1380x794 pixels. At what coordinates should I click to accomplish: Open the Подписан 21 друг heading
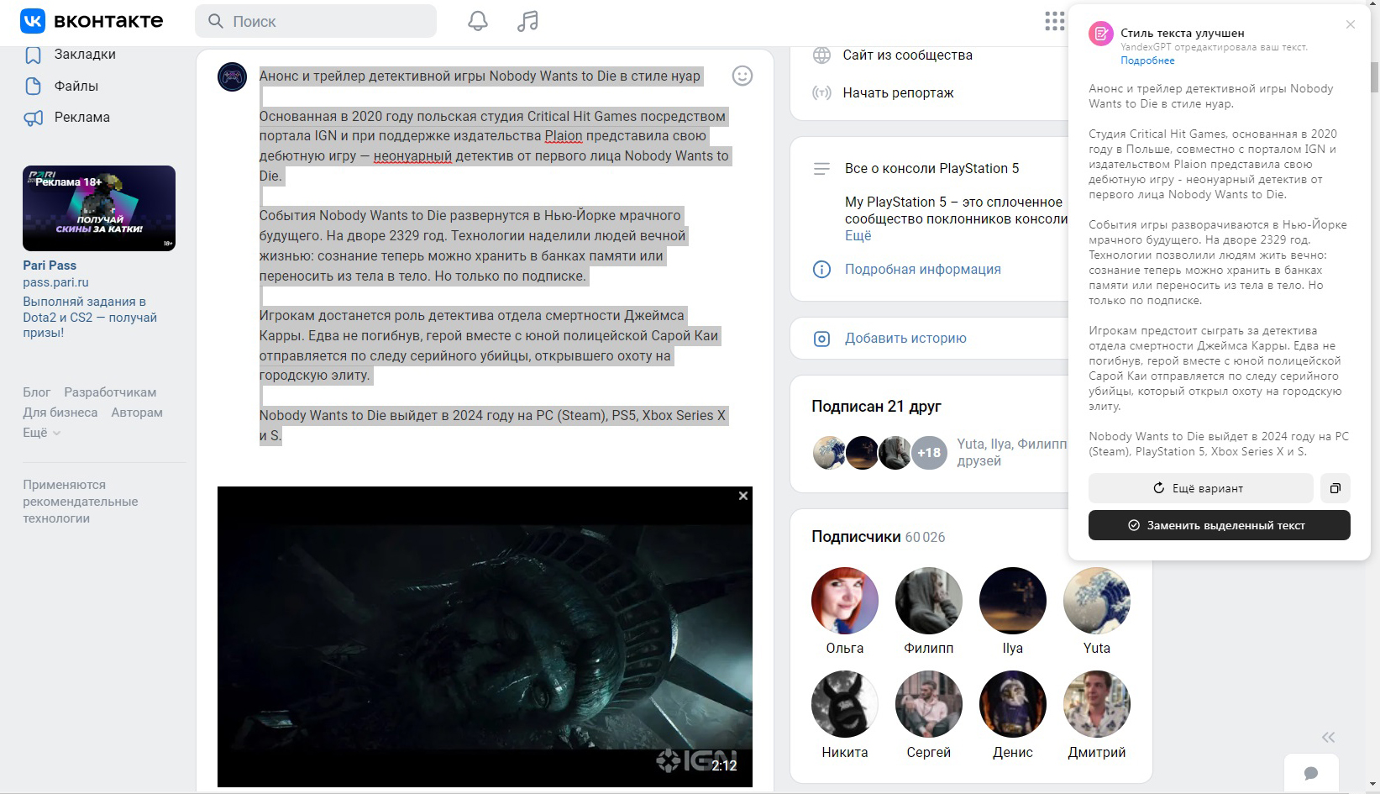point(876,406)
